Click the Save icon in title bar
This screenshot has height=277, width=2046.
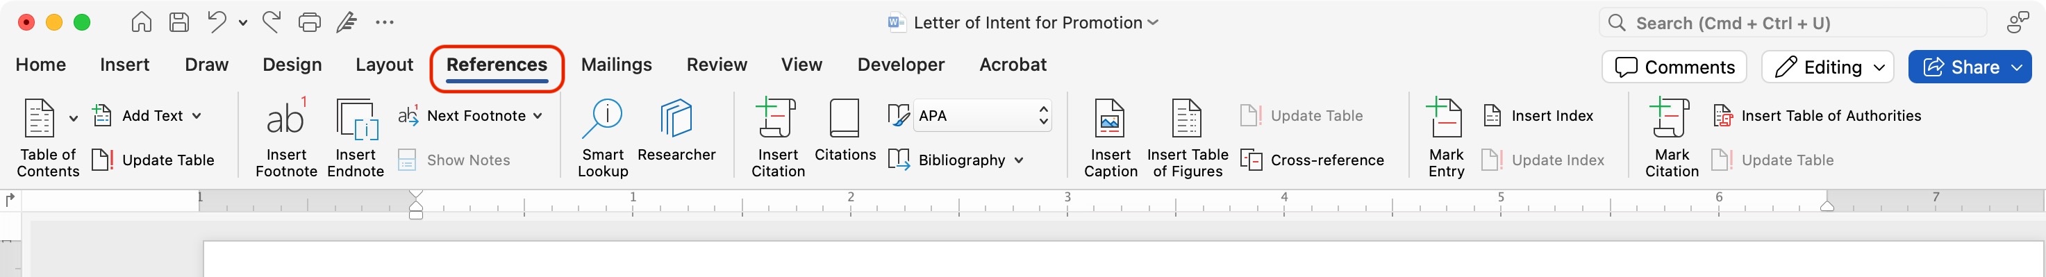coord(179,22)
